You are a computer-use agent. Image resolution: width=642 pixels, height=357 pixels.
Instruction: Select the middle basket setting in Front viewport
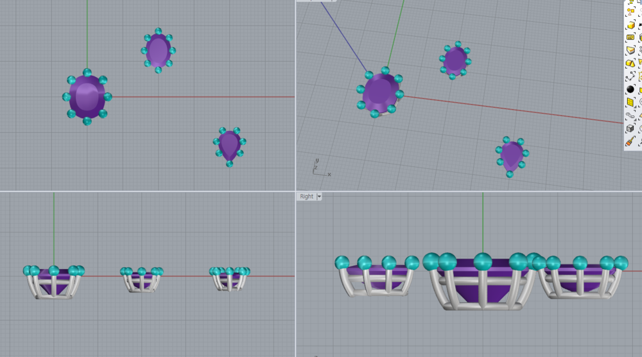coord(142,280)
